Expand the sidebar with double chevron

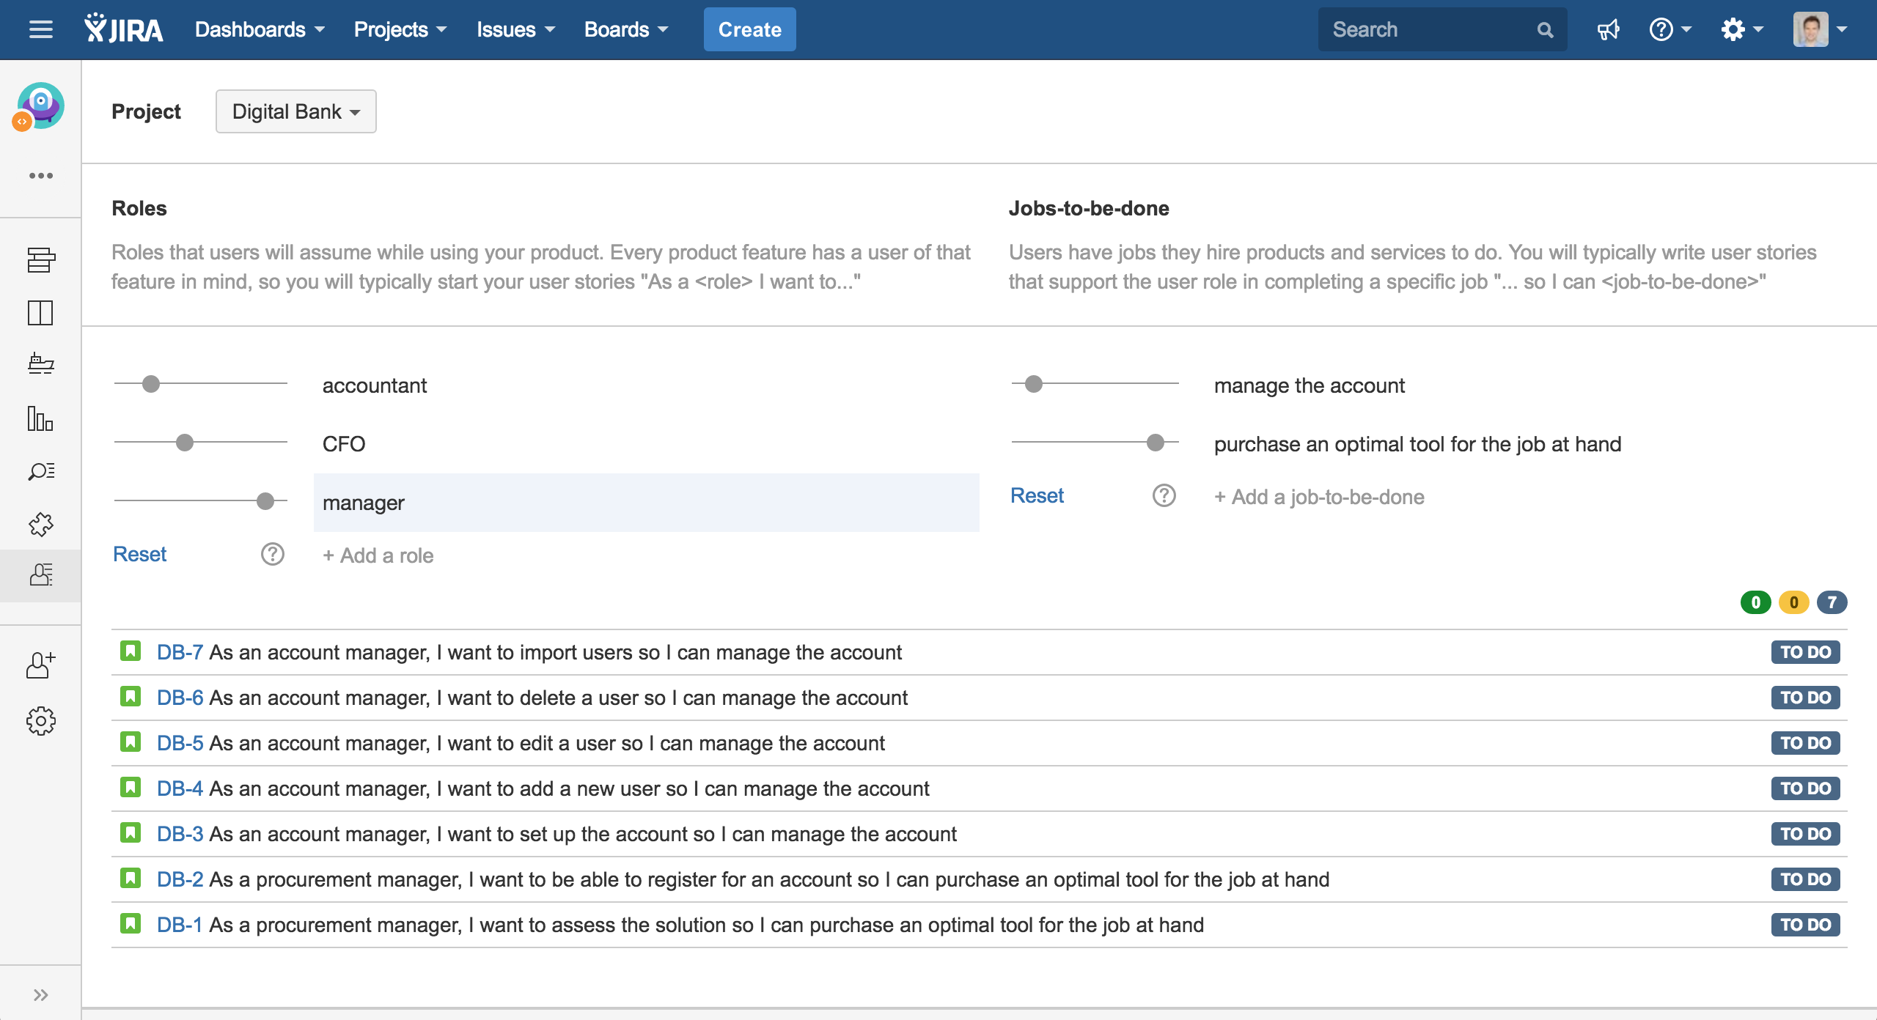coord(40,995)
